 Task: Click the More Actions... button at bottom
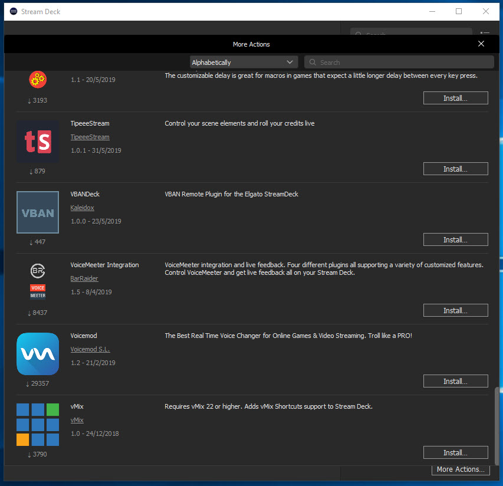(x=461, y=469)
